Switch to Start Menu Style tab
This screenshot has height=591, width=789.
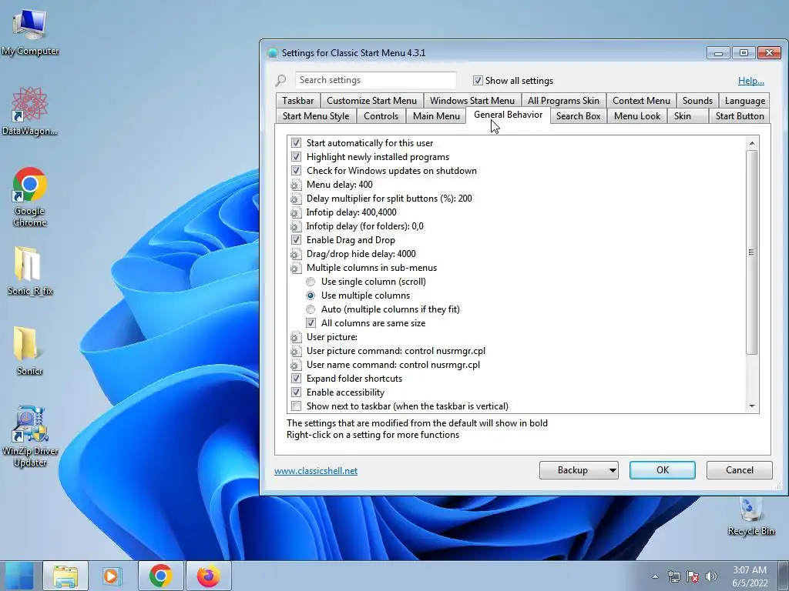click(316, 116)
